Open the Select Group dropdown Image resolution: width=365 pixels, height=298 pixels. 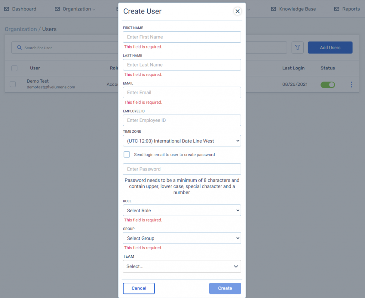(182, 238)
